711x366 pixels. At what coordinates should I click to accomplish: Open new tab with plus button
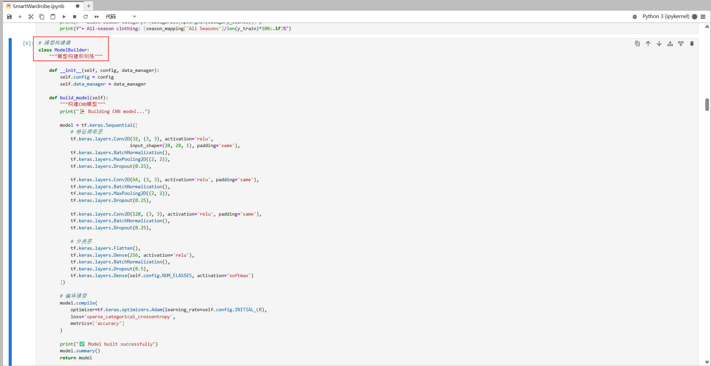89,6
